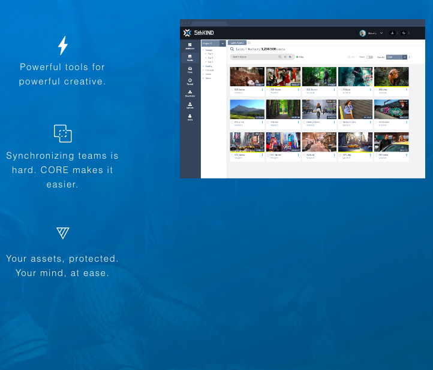Open the Saved checkmark circle sidebar icon
Image resolution: width=433 pixels, height=370 pixels.
tap(190, 81)
